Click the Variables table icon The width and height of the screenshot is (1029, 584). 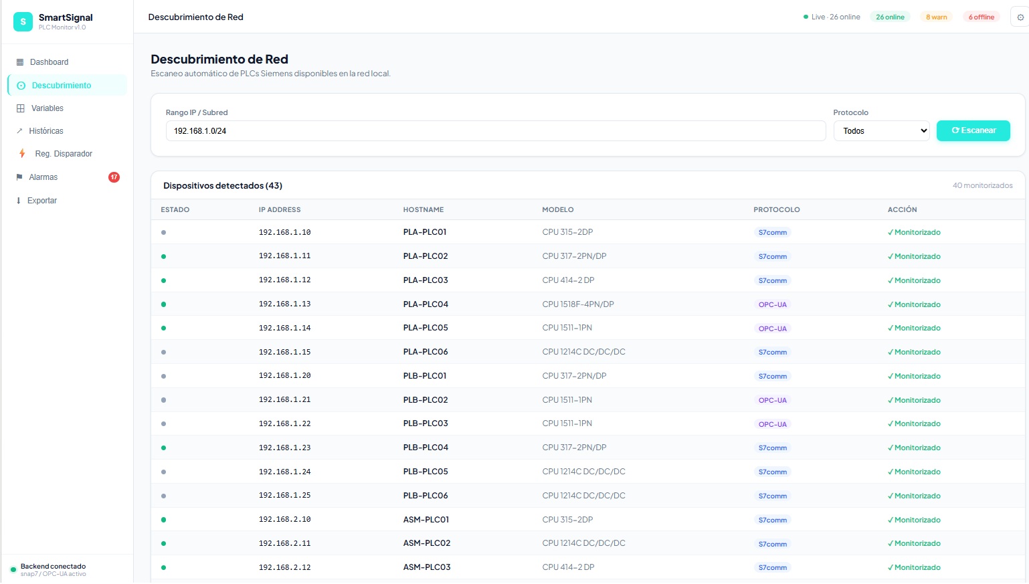pos(21,108)
